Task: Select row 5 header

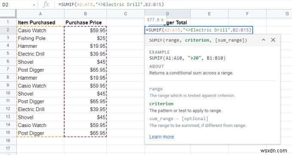Action: 8,53
